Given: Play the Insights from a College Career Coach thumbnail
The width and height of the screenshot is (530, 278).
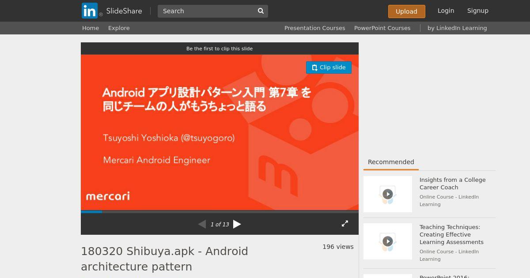Looking at the screenshot, I should pyautogui.click(x=388, y=194).
